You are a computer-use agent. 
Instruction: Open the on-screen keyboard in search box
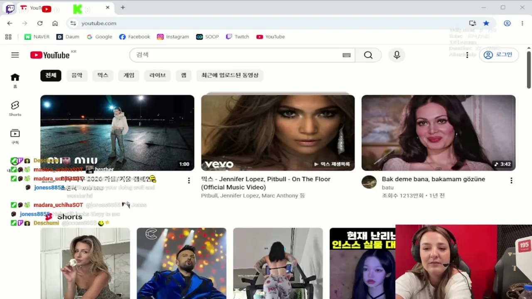[x=347, y=55]
